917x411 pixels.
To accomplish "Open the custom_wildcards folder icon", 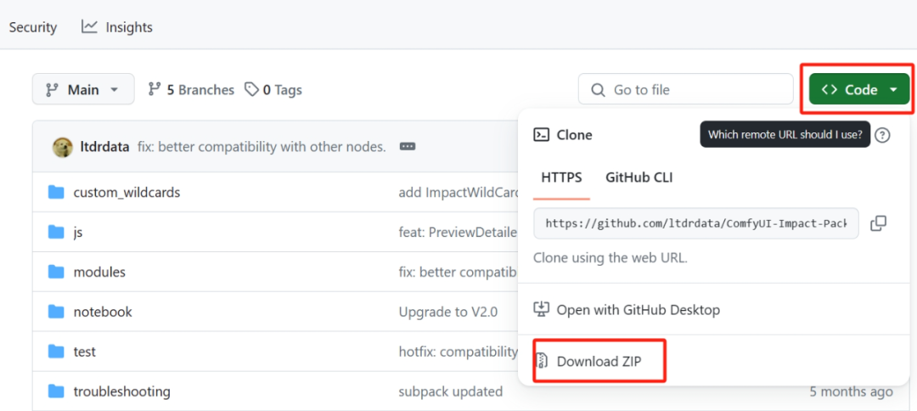I will (56, 193).
